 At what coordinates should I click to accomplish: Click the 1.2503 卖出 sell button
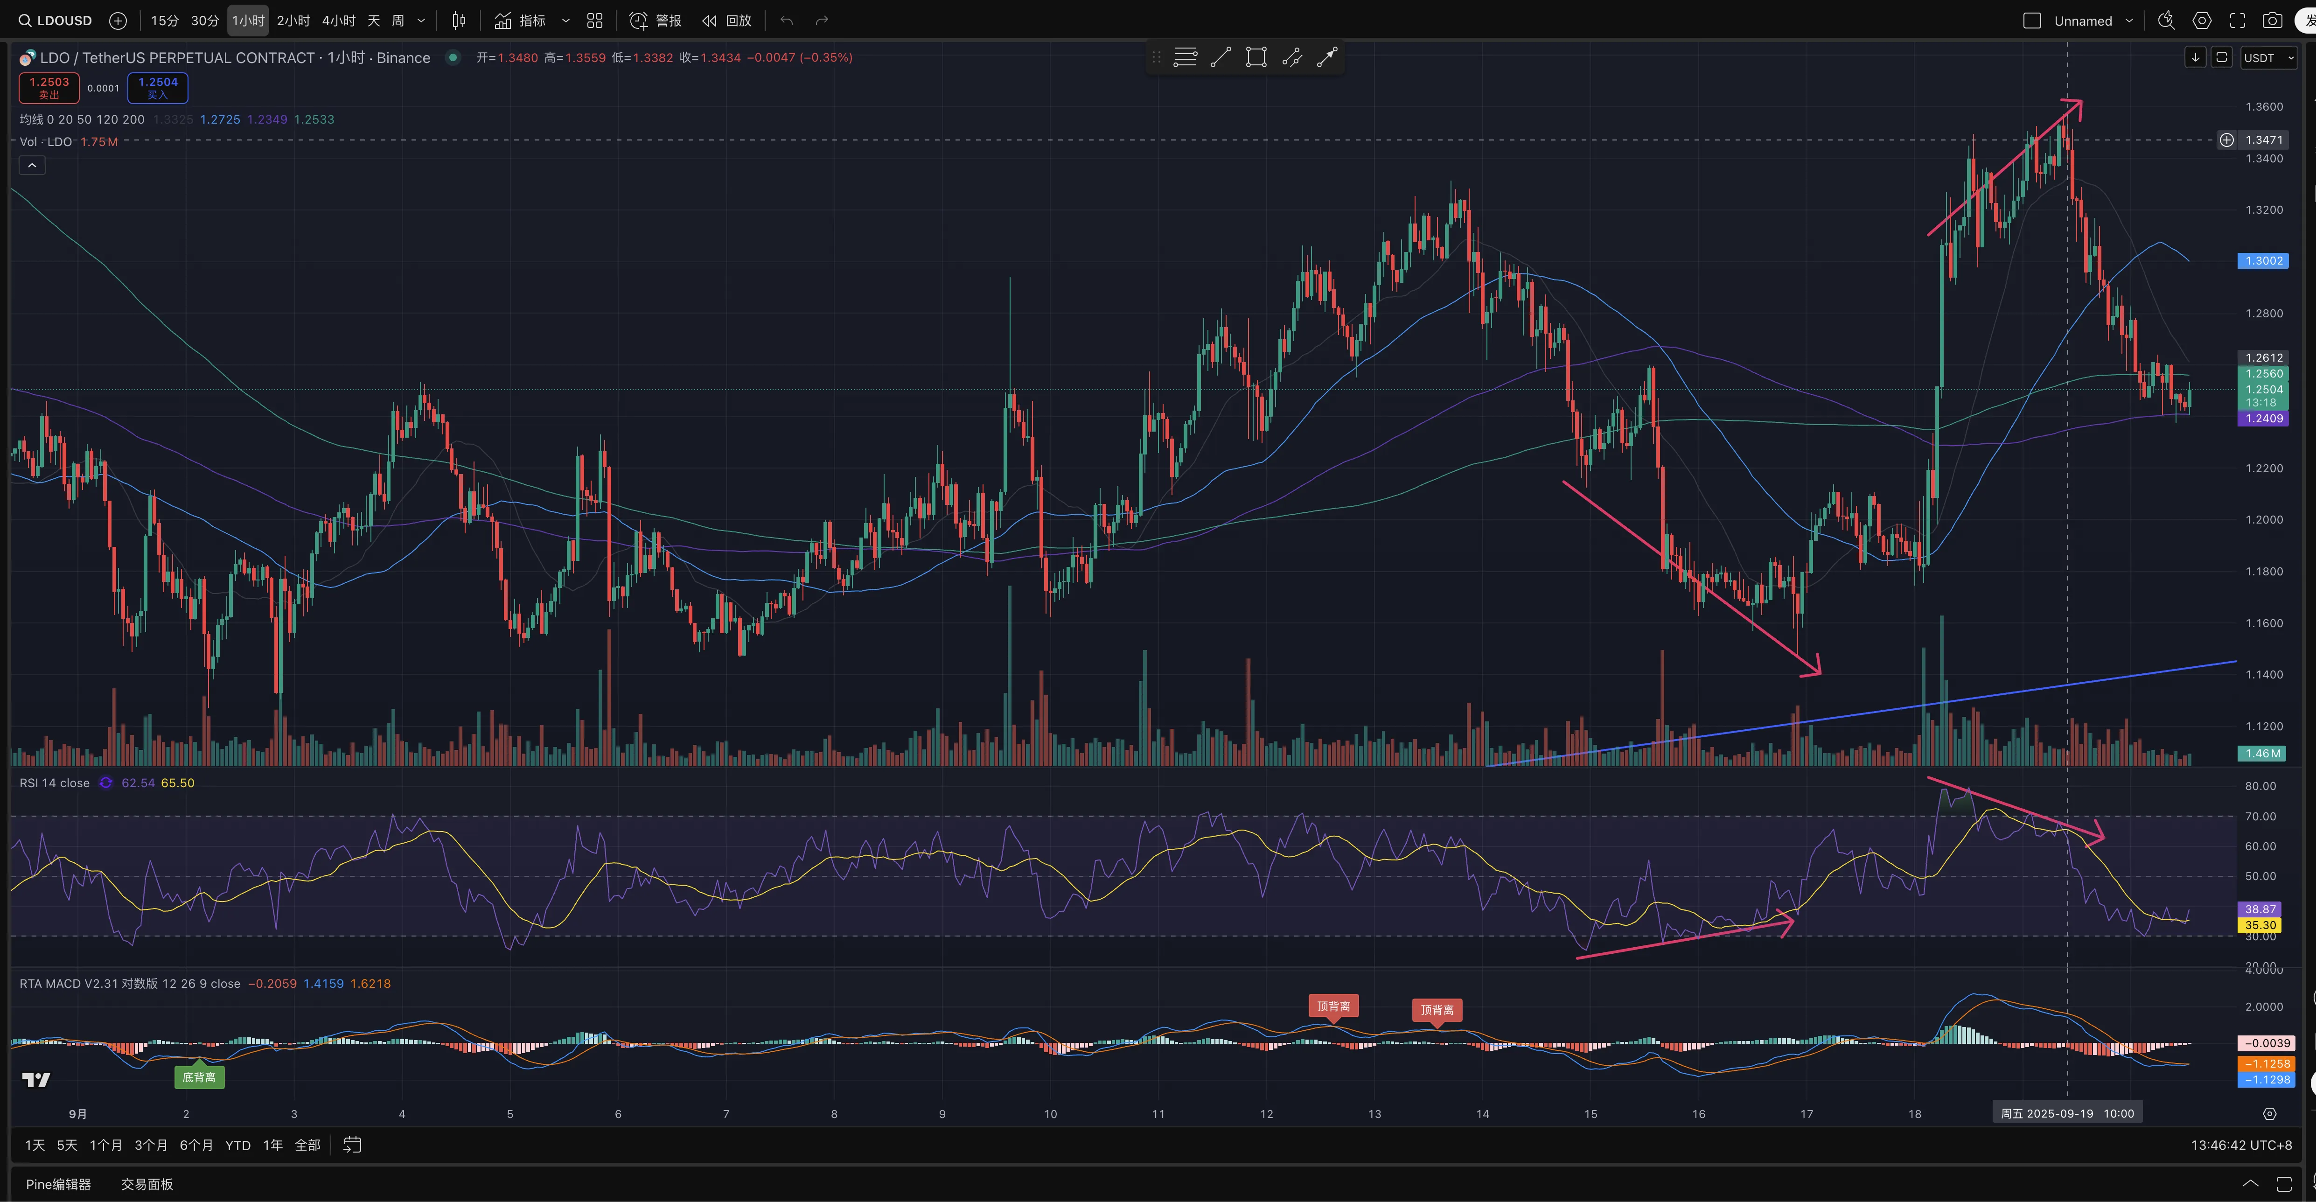click(49, 87)
